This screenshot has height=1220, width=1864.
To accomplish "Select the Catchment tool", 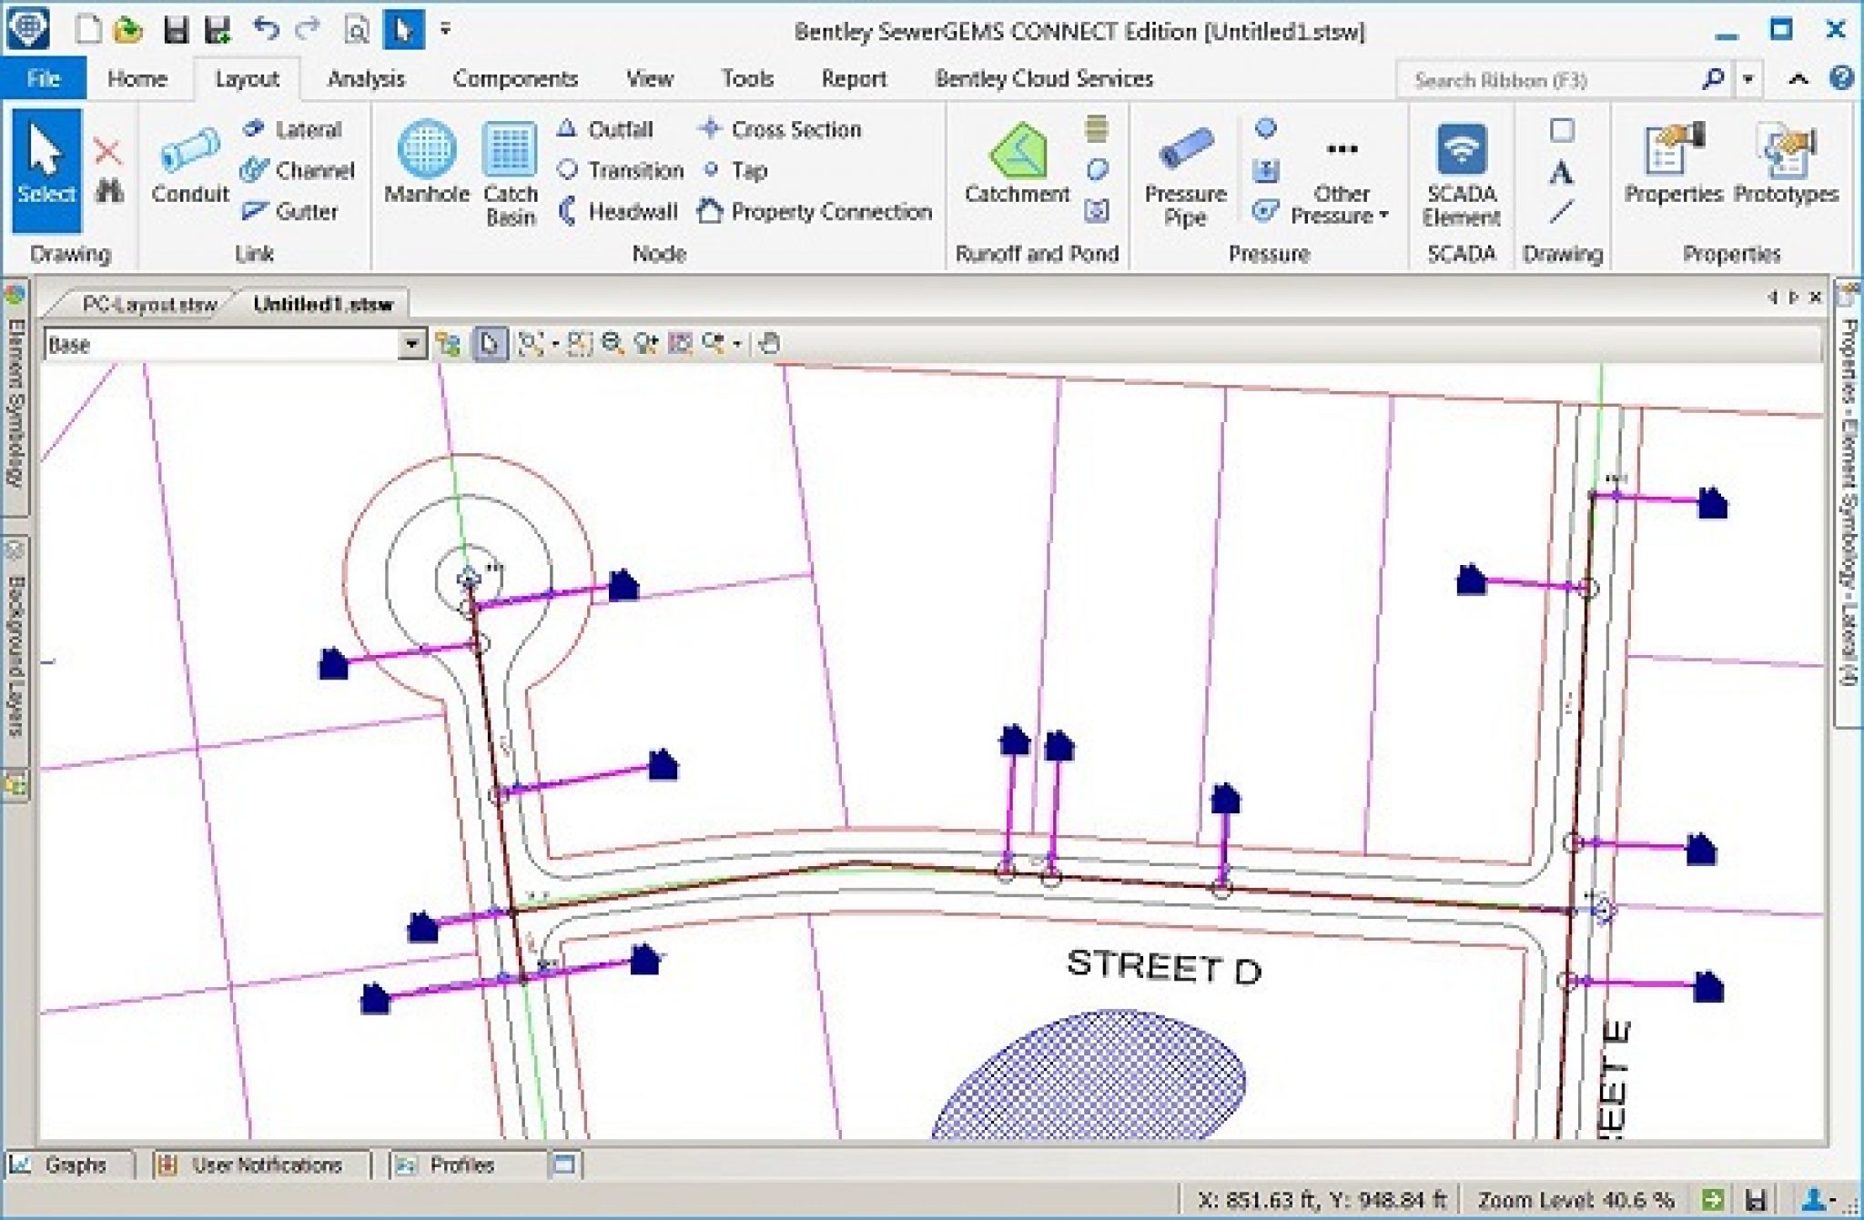I will click(x=1019, y=164).
